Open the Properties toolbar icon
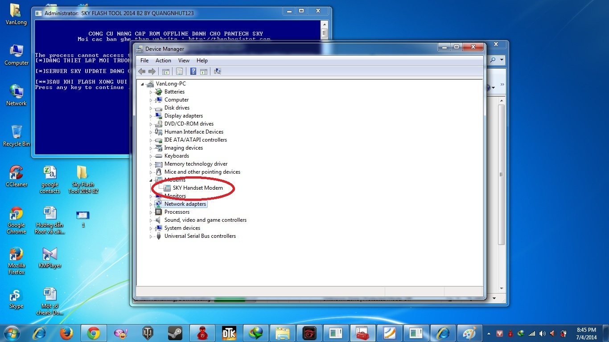 tap(179, 71)
